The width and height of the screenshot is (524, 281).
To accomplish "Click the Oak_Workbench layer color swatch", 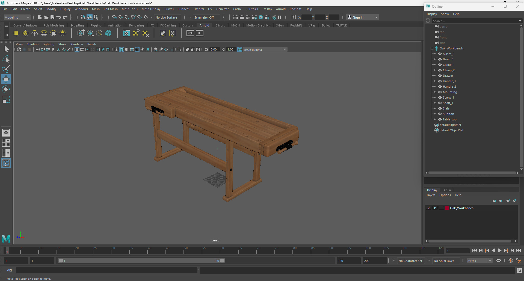I will tap(447, 208).
